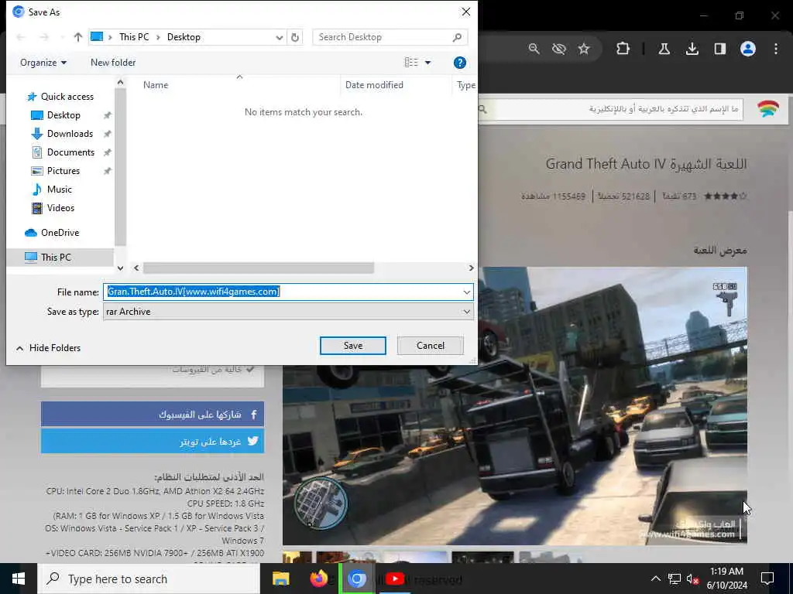Click the file list right scroll arrow
The height and width of the screenshot is (594, 793).
click(471, 268)
